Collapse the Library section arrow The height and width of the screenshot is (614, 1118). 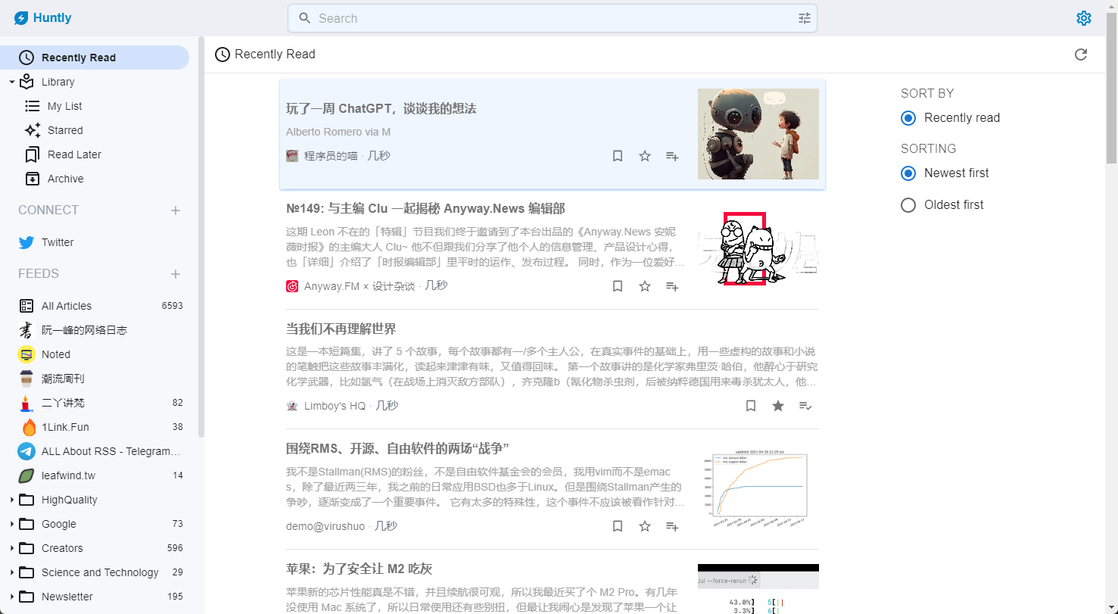pos(11,82)
